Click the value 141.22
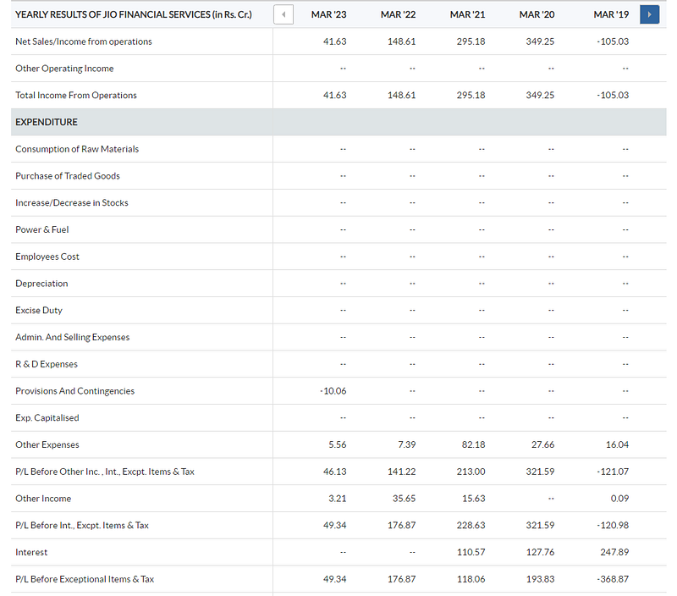This screenshot has width=677, height=596. coord(401,472)
